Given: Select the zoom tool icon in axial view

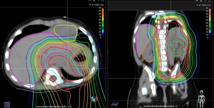Looking at the screenshot, I should pyautogui.click(x=98, y=1).
